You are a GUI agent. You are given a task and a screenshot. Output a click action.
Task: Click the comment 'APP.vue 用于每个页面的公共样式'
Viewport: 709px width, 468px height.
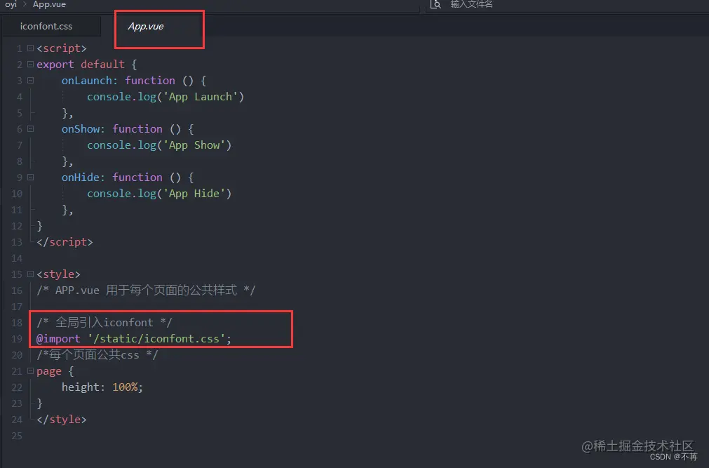coord(146,290)
